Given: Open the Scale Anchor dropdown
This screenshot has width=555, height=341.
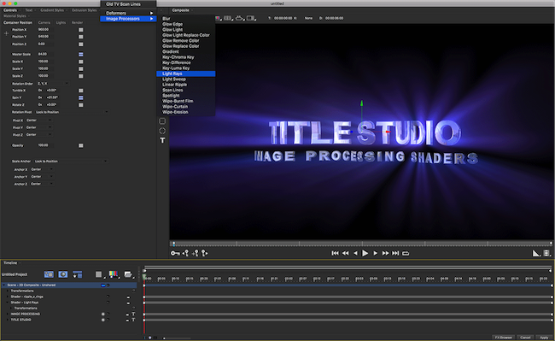Looking at the screenshot, I should [70, 162].
